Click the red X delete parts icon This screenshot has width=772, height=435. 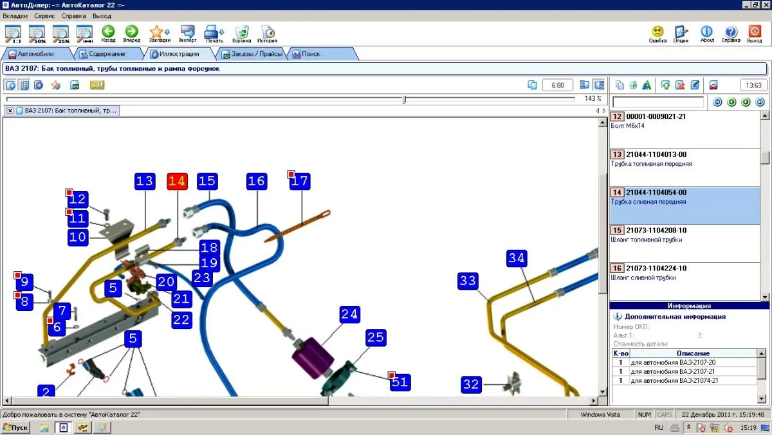pos(680,85)
